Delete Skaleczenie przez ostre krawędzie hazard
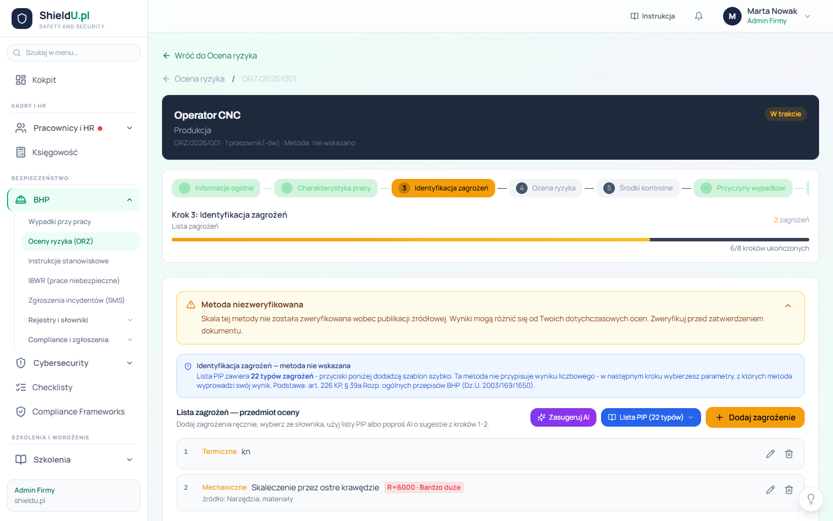 (789, 490)
